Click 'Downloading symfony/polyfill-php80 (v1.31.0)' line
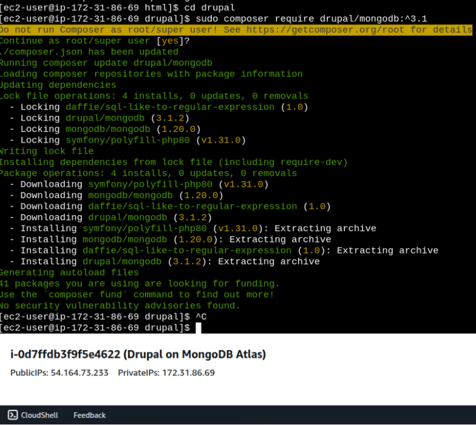 click(139, 184)
